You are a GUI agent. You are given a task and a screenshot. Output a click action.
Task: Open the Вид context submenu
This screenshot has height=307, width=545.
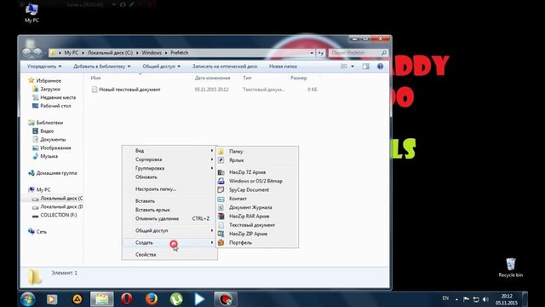(x=169, y=151)
